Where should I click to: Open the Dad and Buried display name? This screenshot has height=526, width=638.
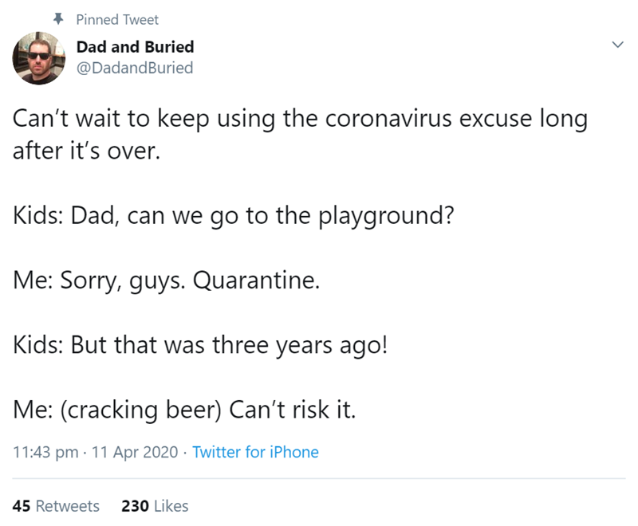pos(135,47)
